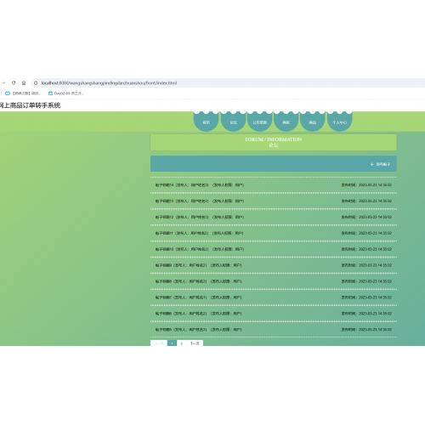Go to pagination page 2
This screenshot has width=425, height=425.
(x=181, y=343)
